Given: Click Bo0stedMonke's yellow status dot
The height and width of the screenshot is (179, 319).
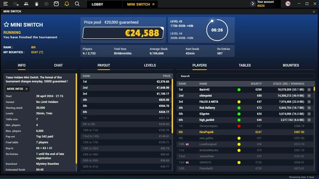Looking at the screenshot, I should click(x=239, y=150).
